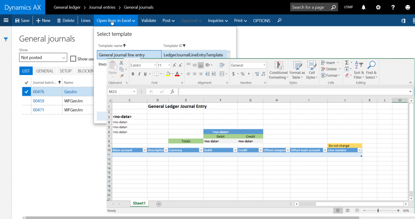Expand the Post menu

pyautogui.click(x=168, y=20)
